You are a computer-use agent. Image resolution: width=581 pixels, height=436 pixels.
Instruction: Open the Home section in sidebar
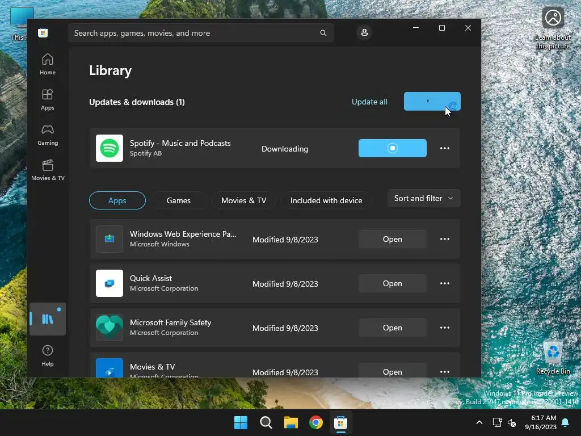(x=48, y=65)
